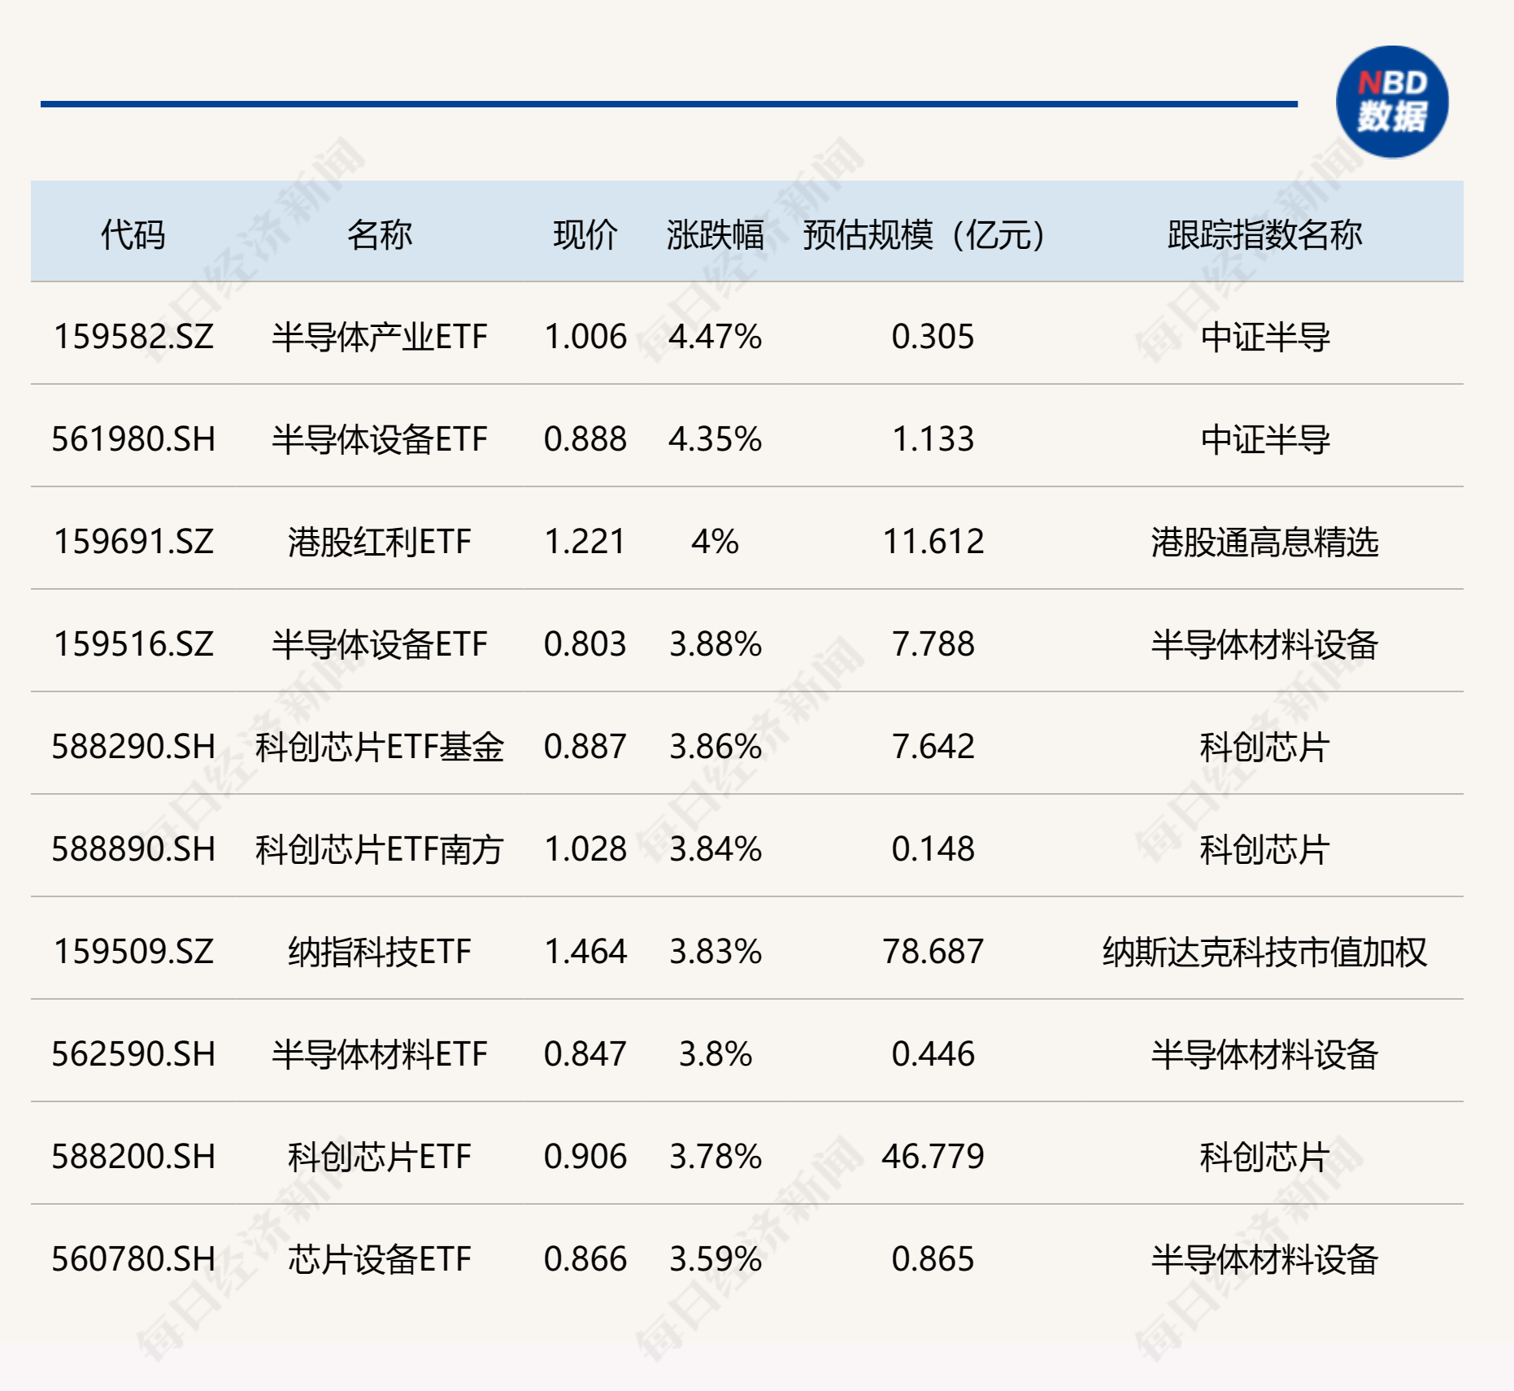Click estimated size 0.446
This screenshot has width=1514, height=1391.
click(933, 1054)
